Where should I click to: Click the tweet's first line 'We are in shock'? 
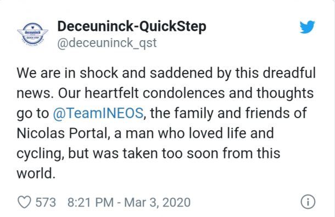(x=68, y=73)
